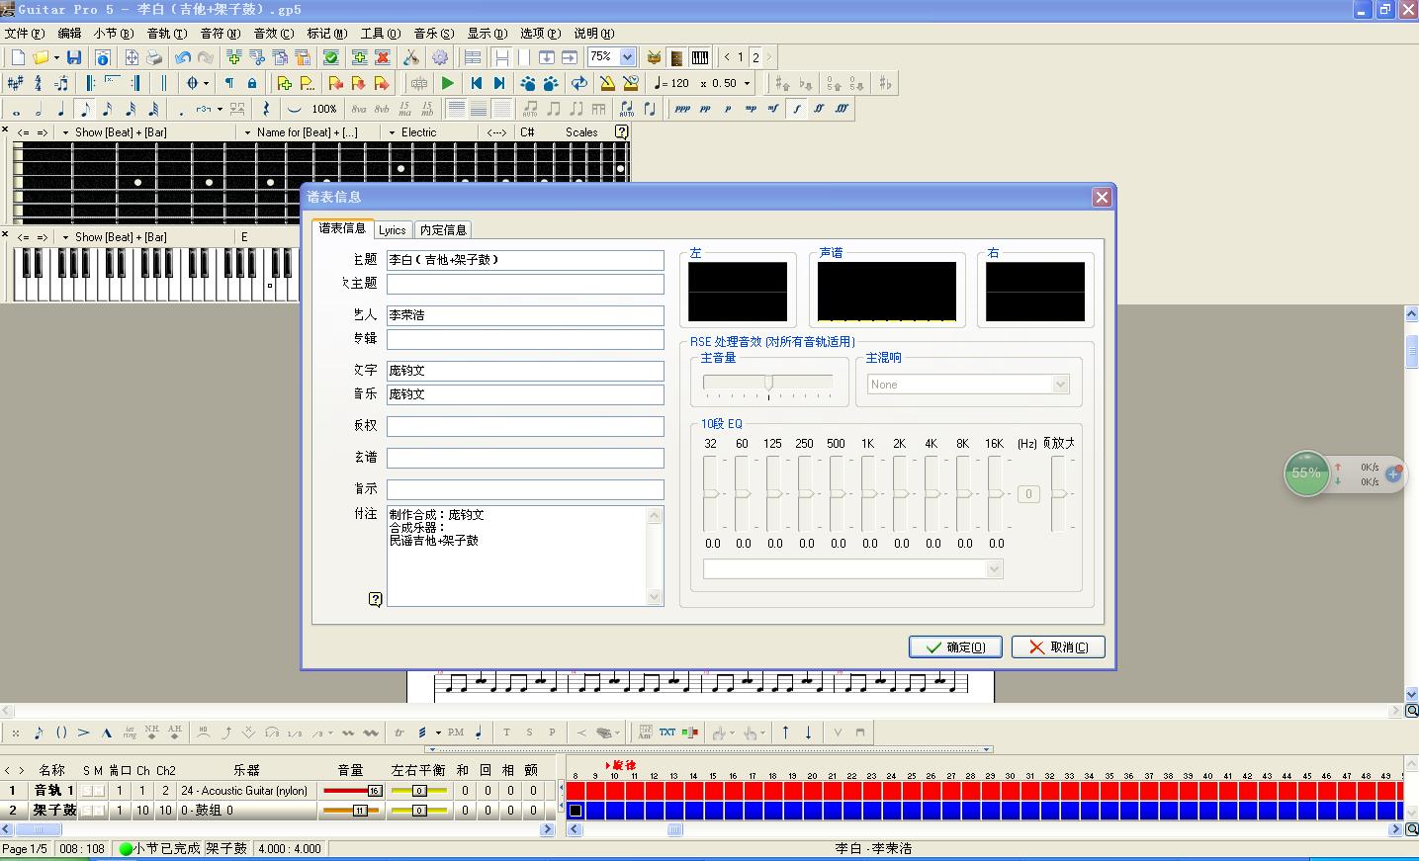Open the 显示 menu
1419x861 pixels.
click(487, 33)
